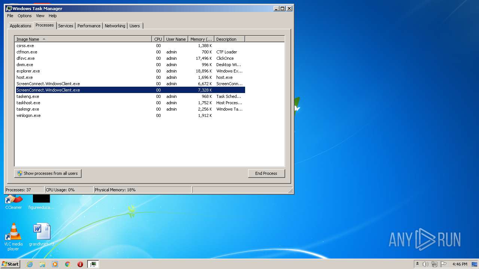Select the dwm.exe process row
The image size is (479, 269).
pos(130,65)
